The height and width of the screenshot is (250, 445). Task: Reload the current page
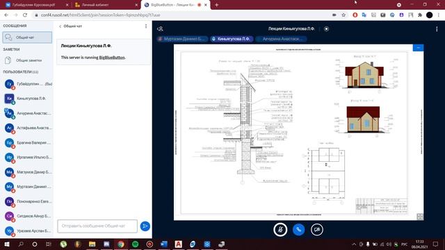(x=25, y=15)
